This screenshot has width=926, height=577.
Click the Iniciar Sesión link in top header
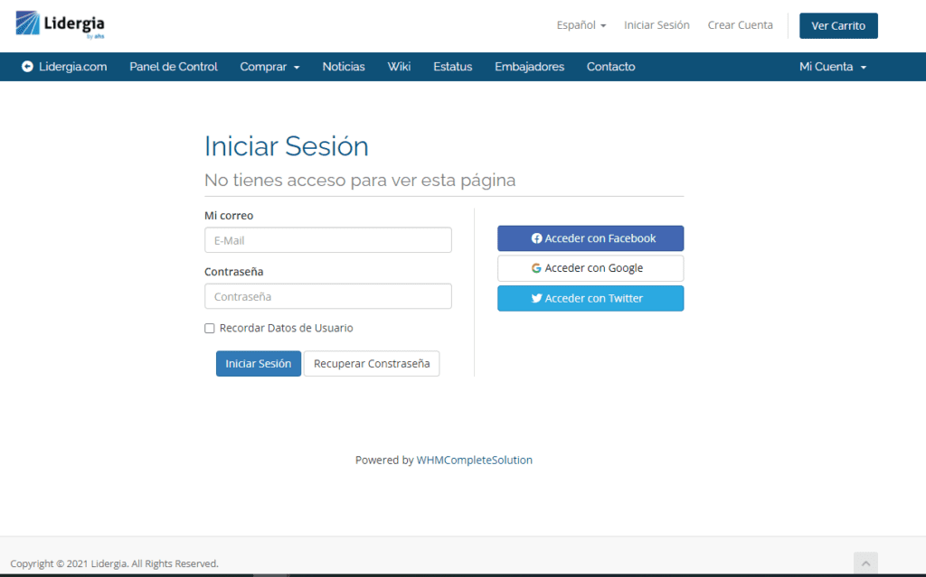click(x=657, y=25)
